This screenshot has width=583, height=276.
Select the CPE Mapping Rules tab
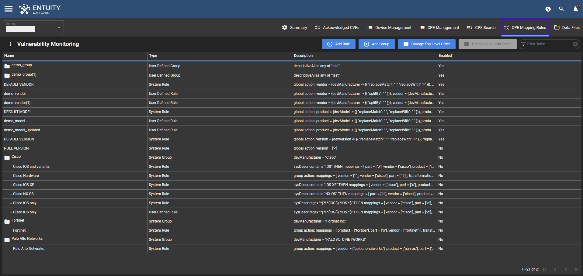[x=525, y=27]
